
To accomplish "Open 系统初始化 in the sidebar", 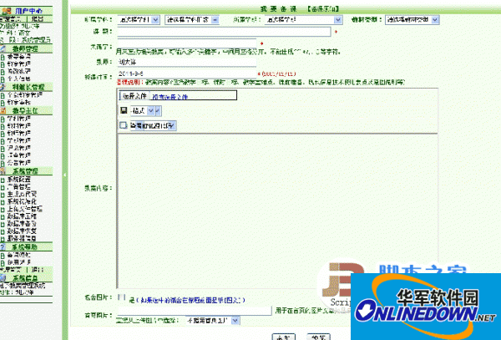I will (x=22, y=201).
